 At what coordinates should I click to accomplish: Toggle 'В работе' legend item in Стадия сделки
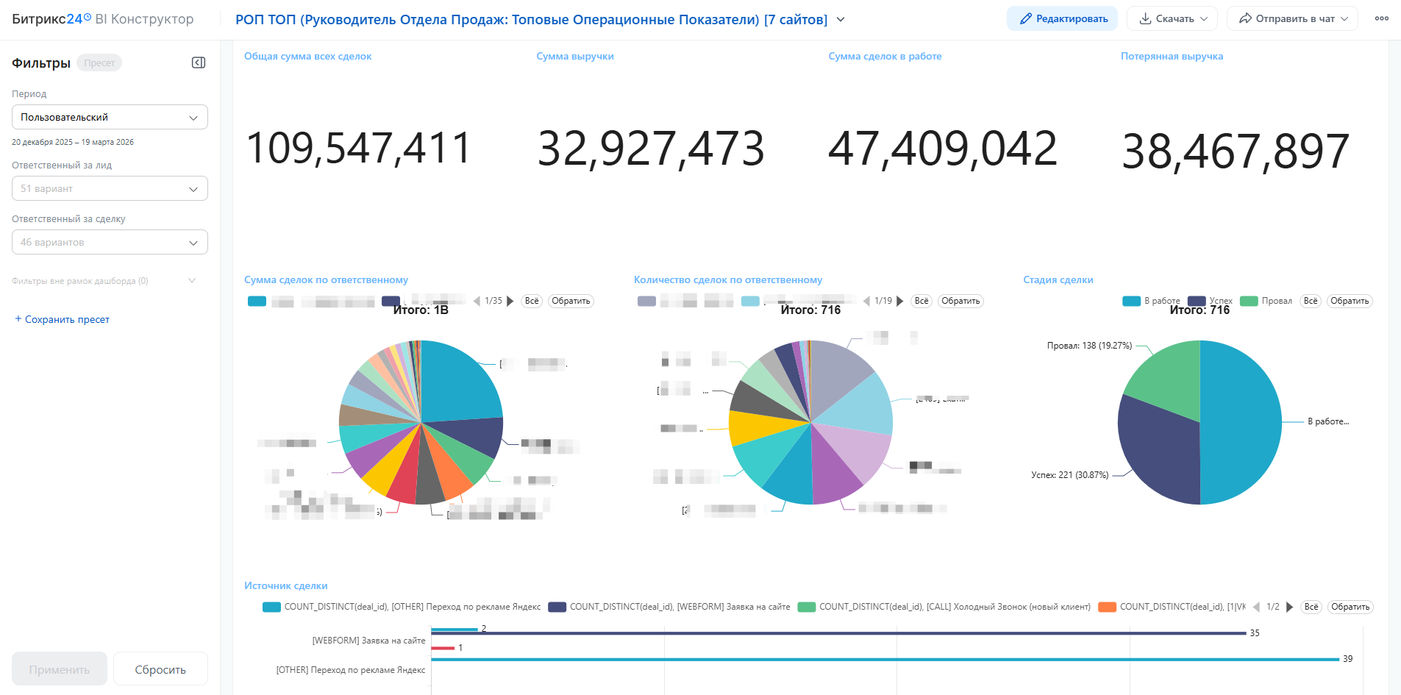click(1152, 301)
